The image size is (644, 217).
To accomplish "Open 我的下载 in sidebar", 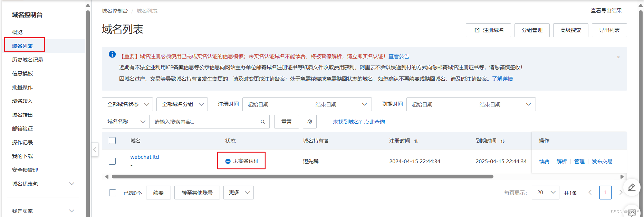I will [22, 156].
